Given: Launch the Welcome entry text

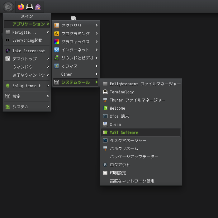Looking at the screenshot, I should [x=117, y=108].
